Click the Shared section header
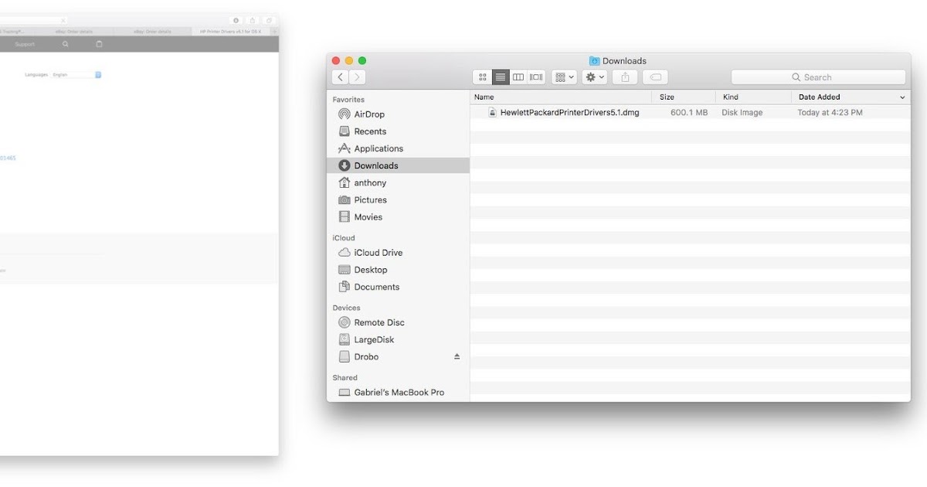 345,378
